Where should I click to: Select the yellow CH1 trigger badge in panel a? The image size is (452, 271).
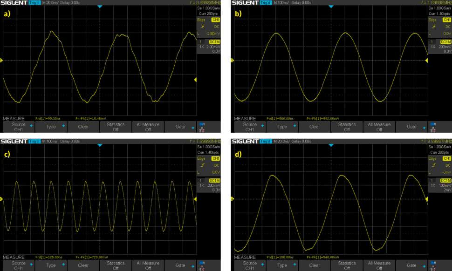(215, 20)
